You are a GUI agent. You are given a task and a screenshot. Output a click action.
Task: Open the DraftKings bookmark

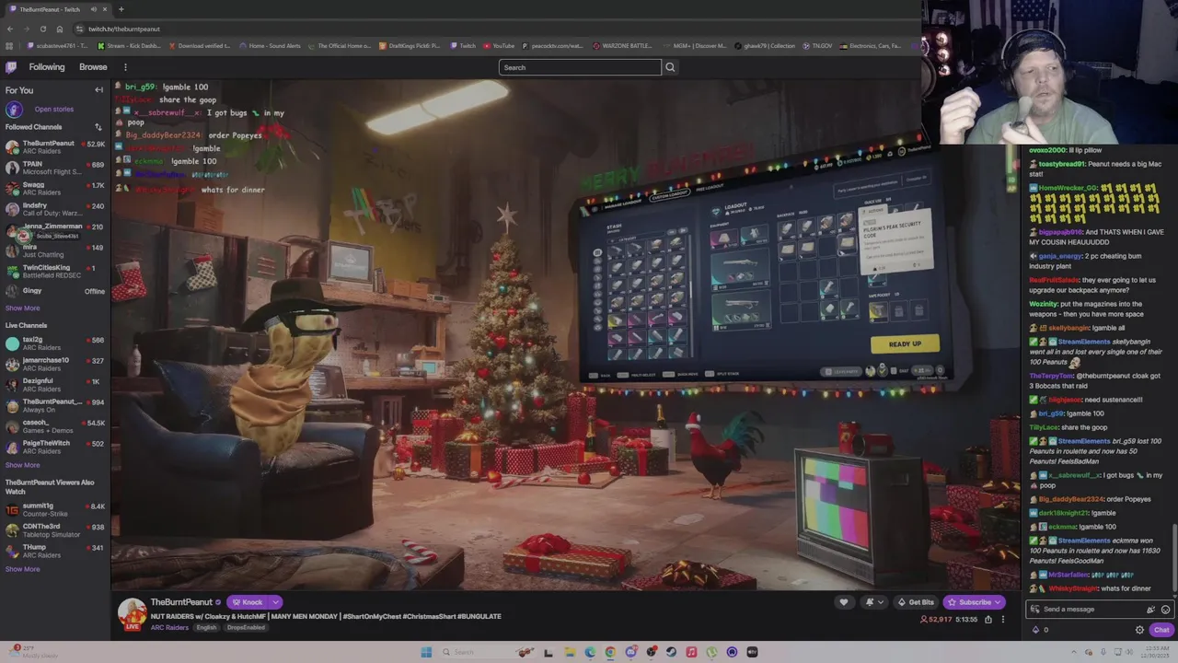(410, 46)
